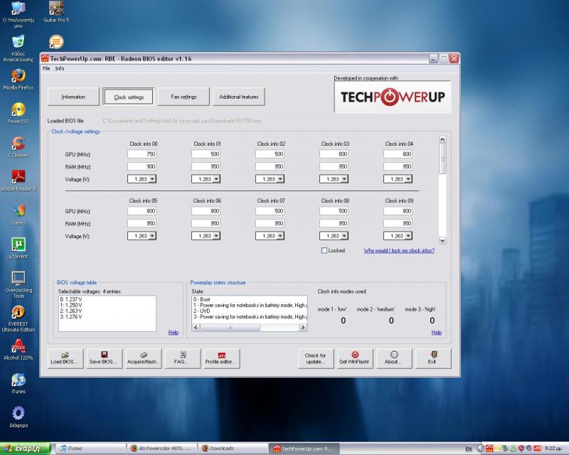Image resolution: width=569 pixels, height=455 pixels.
Task: Click the Exit button
Action: click(x=433, y=358)
